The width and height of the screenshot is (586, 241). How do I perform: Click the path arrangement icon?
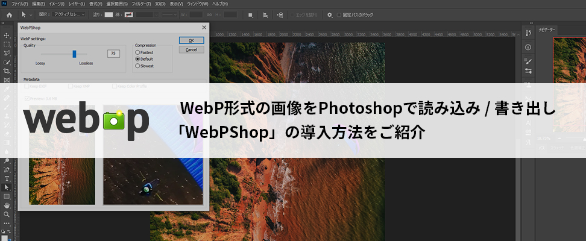[x=280, y=15]
